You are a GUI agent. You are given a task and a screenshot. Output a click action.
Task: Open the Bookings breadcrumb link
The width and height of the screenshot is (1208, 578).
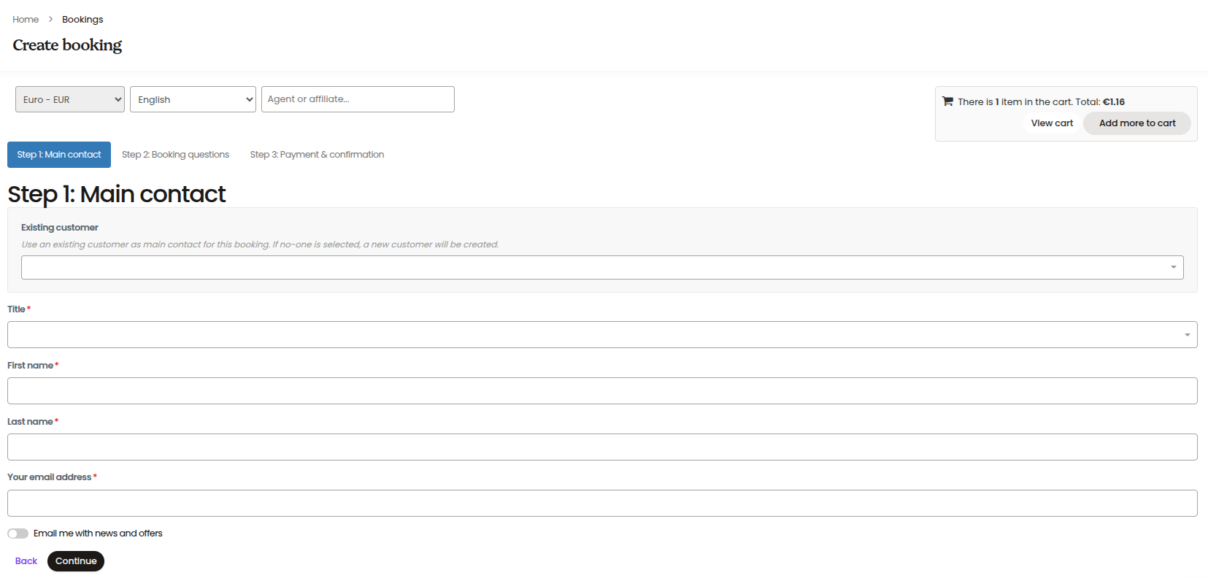point(82,20)
